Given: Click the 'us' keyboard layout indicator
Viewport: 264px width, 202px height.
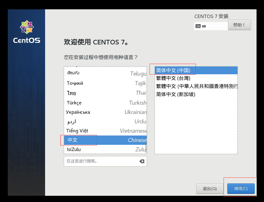Looking at the screenshot, I should (211, 26).
